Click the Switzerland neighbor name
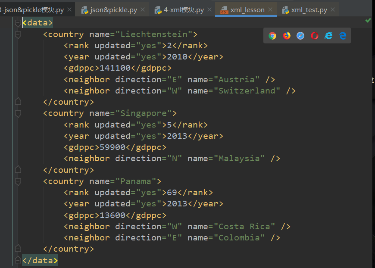This screenshot has width=375, height=268. 247,91
